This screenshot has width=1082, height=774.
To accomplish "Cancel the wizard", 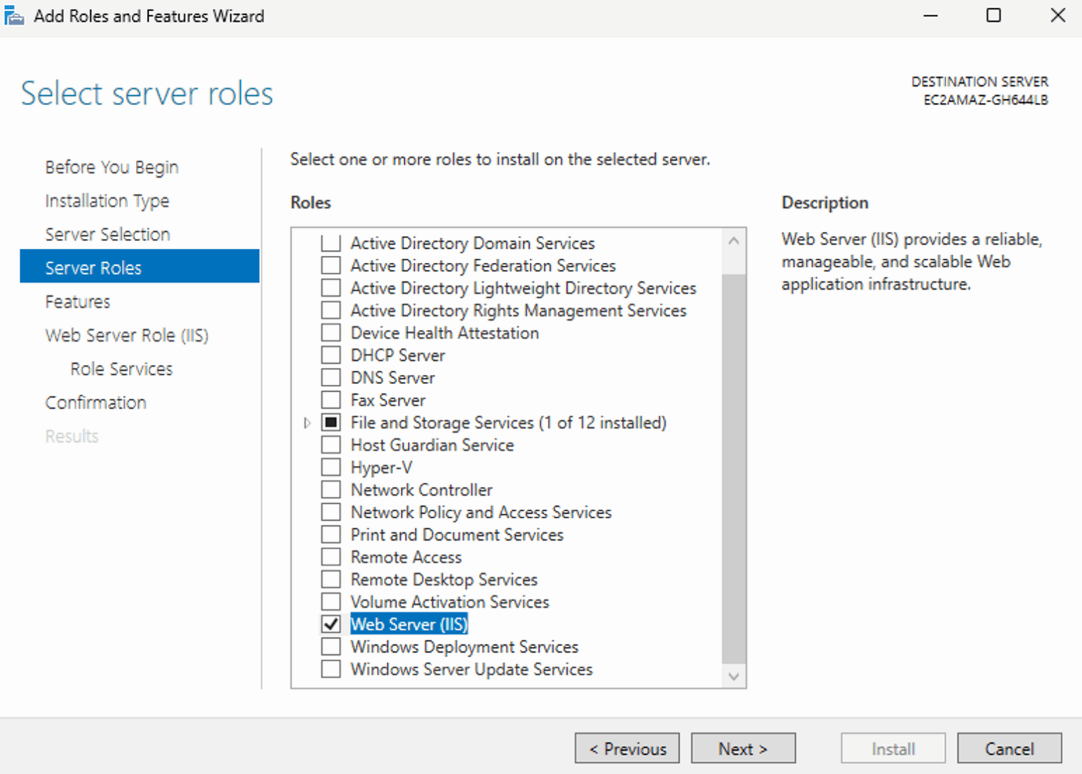I will pos(1009,749).
